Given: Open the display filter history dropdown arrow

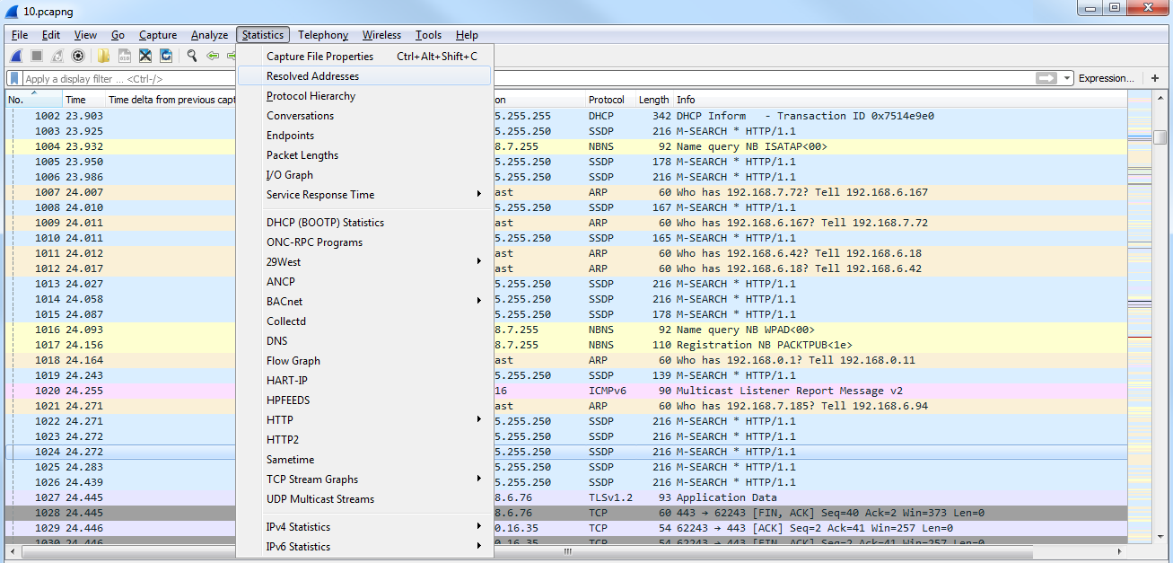Looking at the screenshot, I should click(x=1067, y=79).
